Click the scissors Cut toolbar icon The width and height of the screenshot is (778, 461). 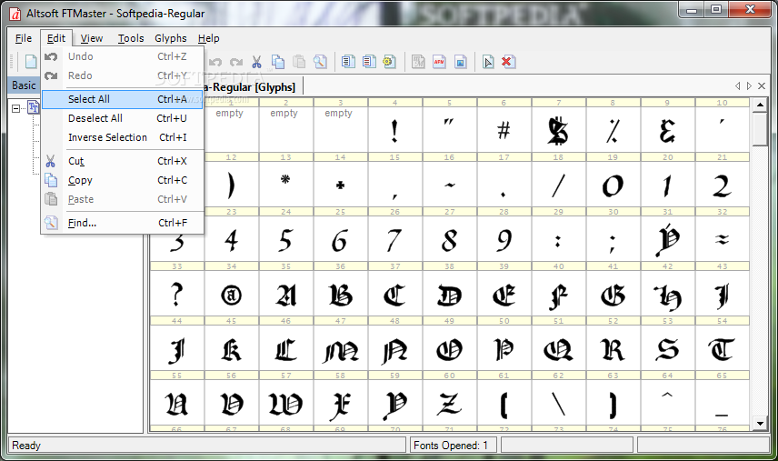[256, 62]
